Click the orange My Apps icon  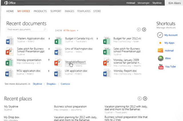tap(160, 43)
